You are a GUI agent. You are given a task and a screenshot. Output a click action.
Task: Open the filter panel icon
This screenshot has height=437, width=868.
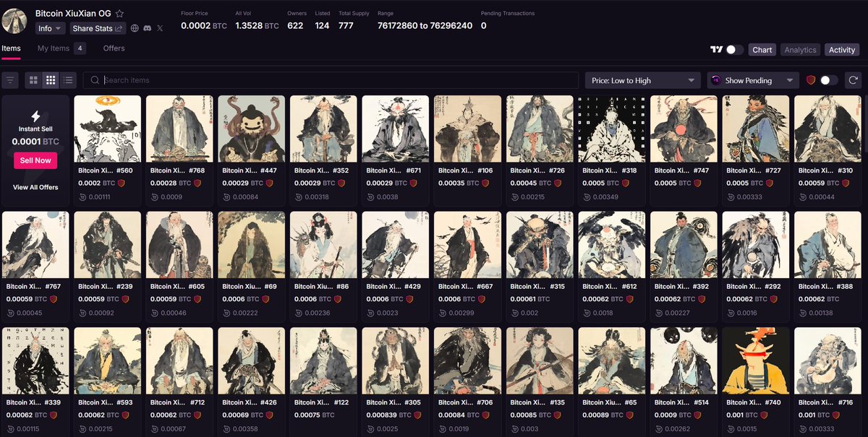(10, 80)
